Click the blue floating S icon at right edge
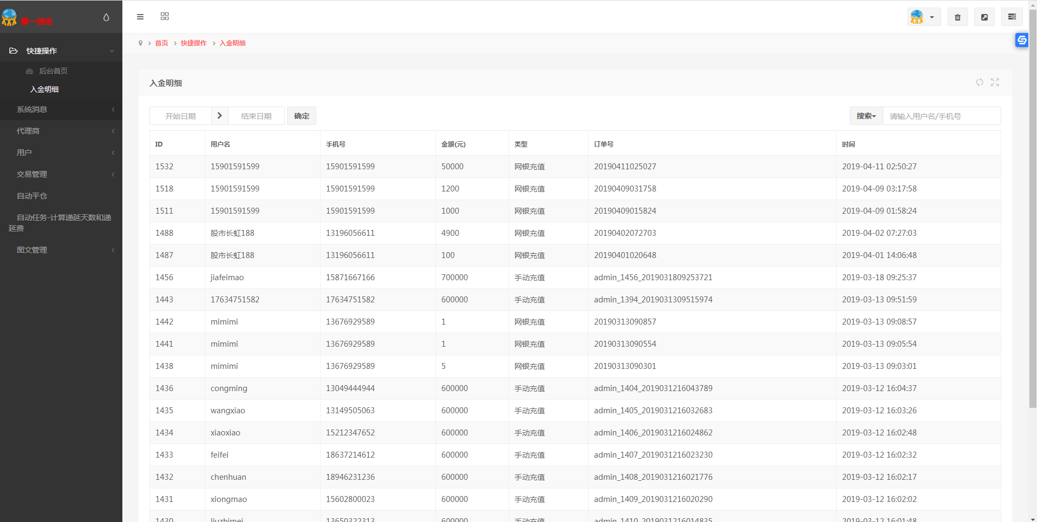The height and width of the screenshot is (522, 1037). (x=1021, y=40)
